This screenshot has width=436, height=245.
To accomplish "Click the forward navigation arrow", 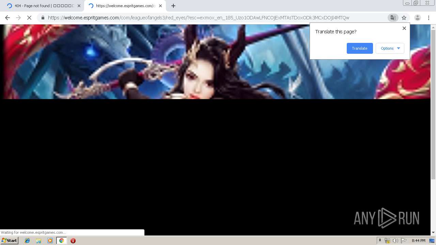I will [x=18, y=18].
